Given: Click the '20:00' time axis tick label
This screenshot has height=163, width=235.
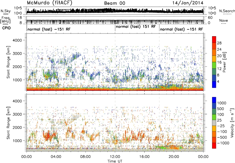Looking at the screenshot, I should tap(174, 157).
